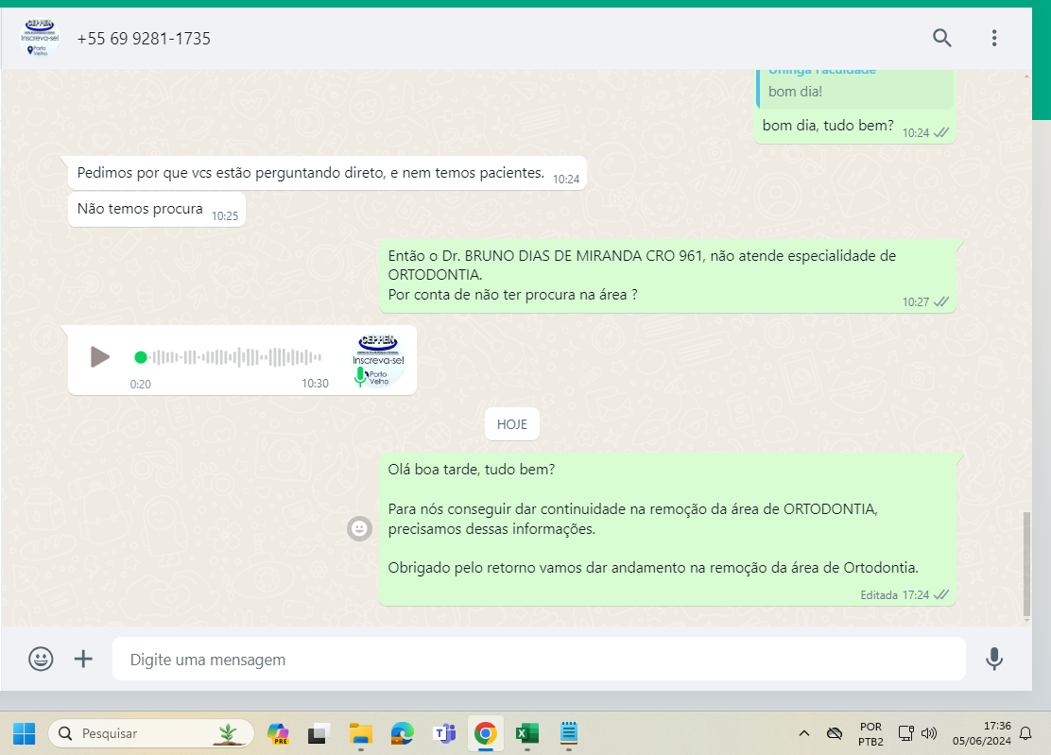Open the Windows Start menu
This screenshot has width=1051, height=755.
pos(25,733)
